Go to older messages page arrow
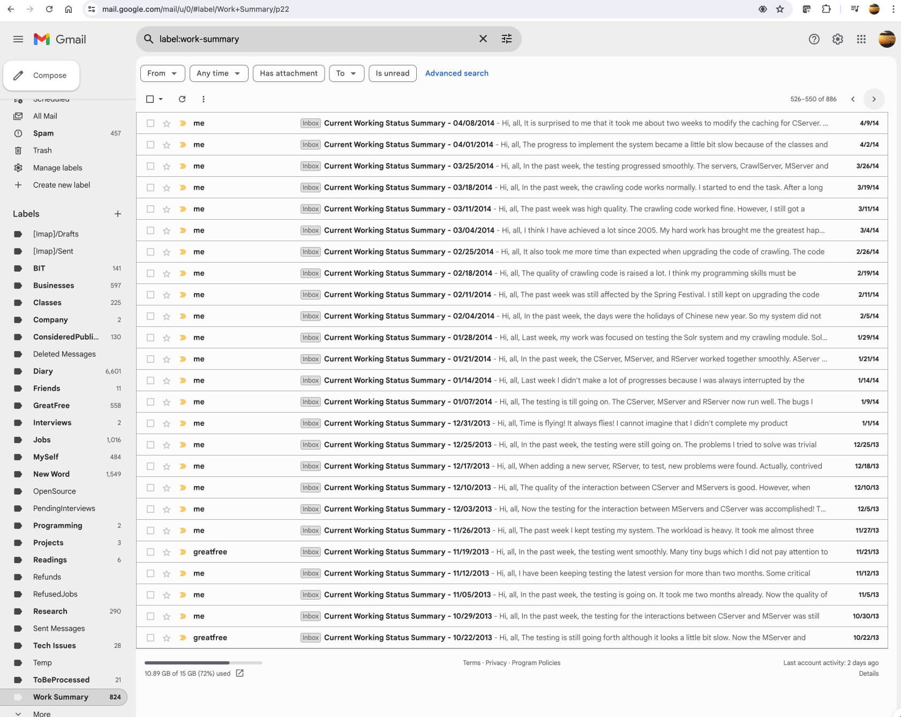 [874, 99]
